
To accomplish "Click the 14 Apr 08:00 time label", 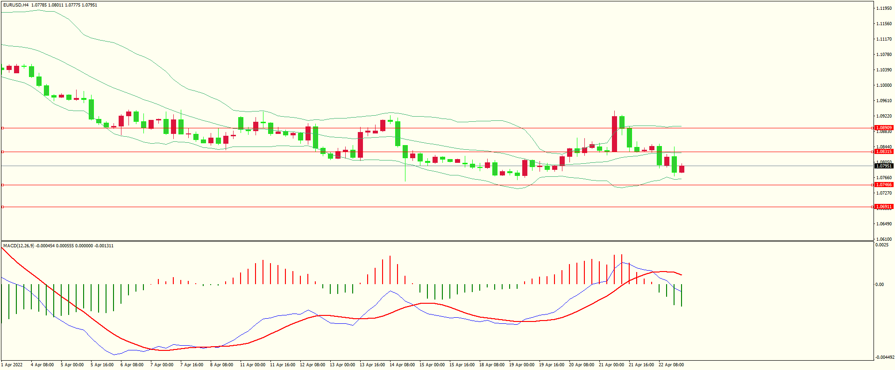I will pos(402,365).
